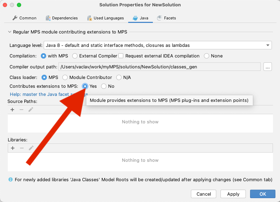The height and width of the screenshot is (202, 280).
Task: Click the Apply button
Action: 233,194
